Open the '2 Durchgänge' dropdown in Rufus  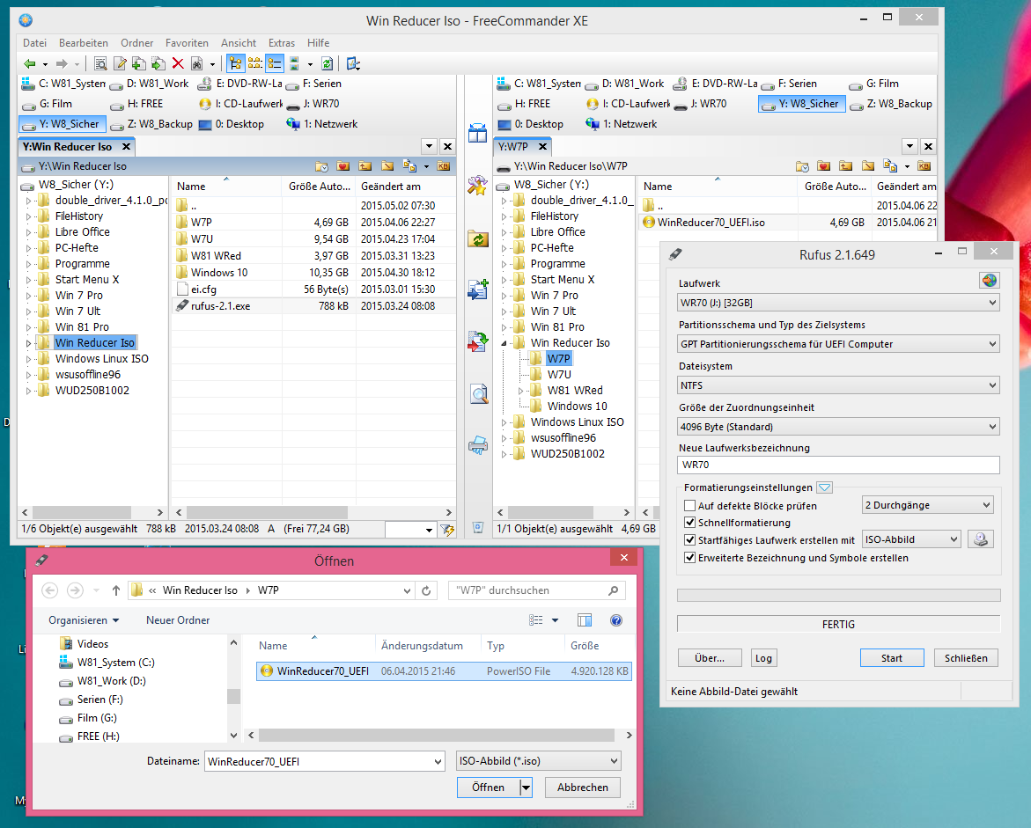tap(928, 505)
